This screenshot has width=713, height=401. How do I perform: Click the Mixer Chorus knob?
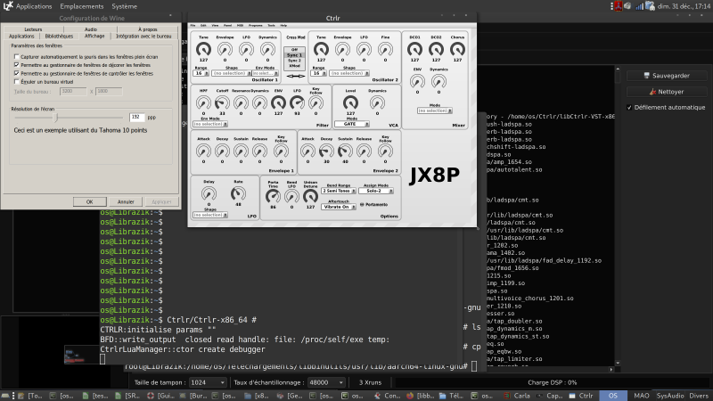point(457,49)
